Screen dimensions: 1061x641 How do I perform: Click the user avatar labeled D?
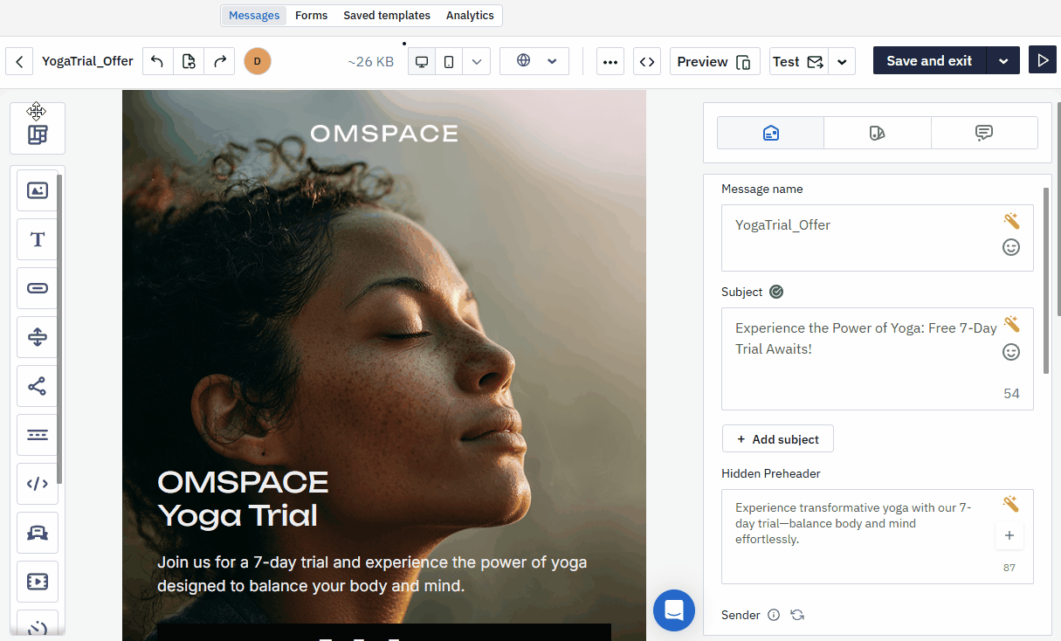(258, 61)
